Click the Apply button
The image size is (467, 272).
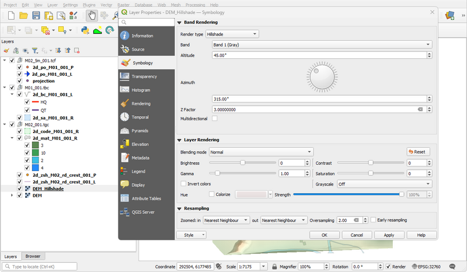(x=388, y=235)
